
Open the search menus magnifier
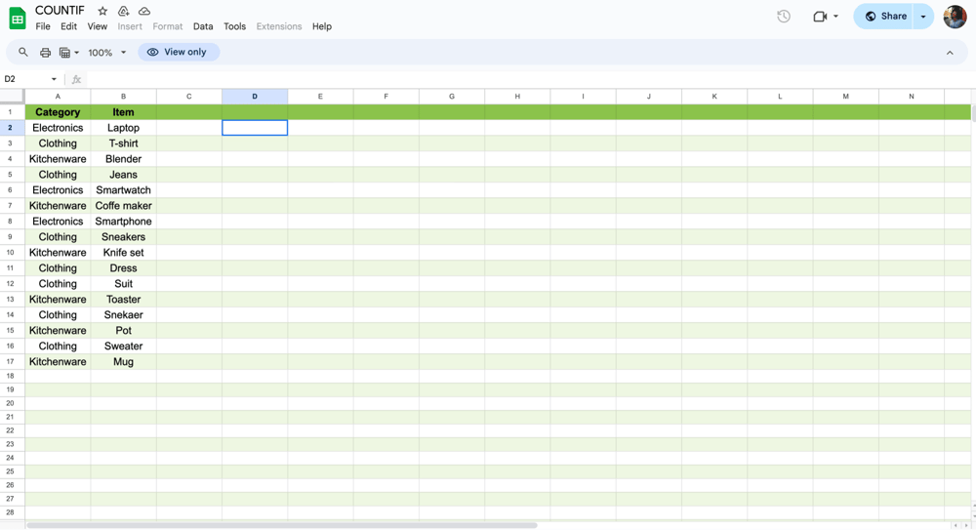pos(23,53)
